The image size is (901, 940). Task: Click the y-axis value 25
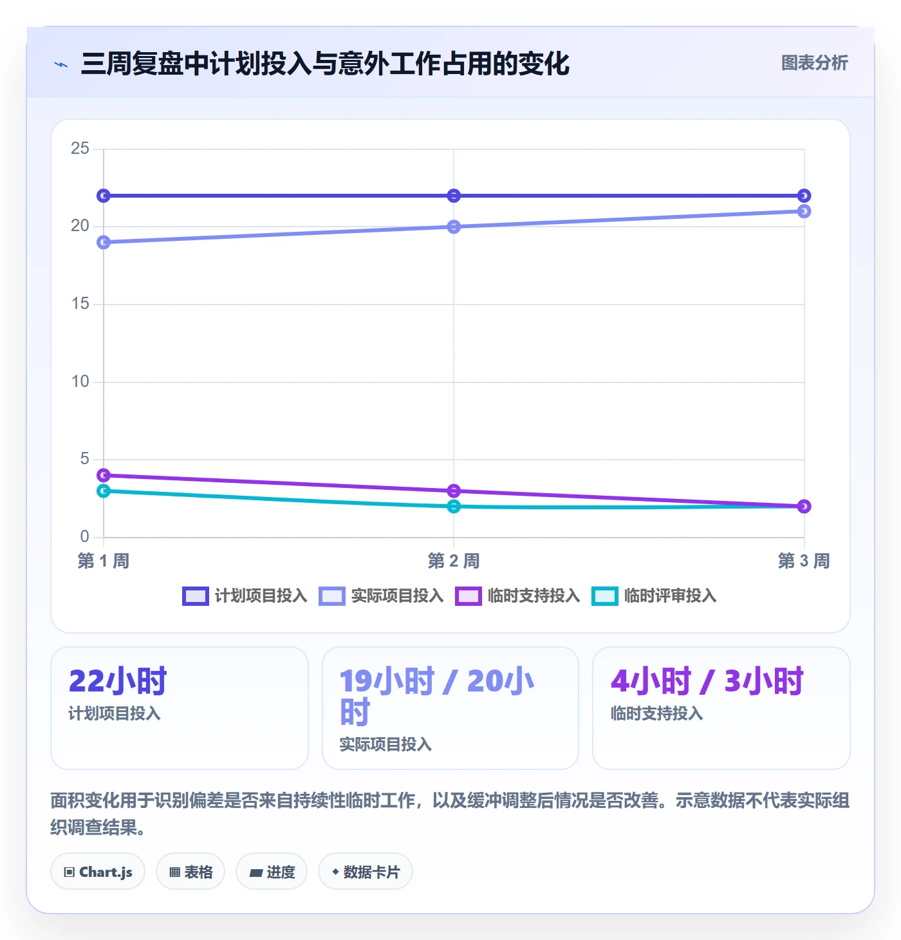[80, 149]
